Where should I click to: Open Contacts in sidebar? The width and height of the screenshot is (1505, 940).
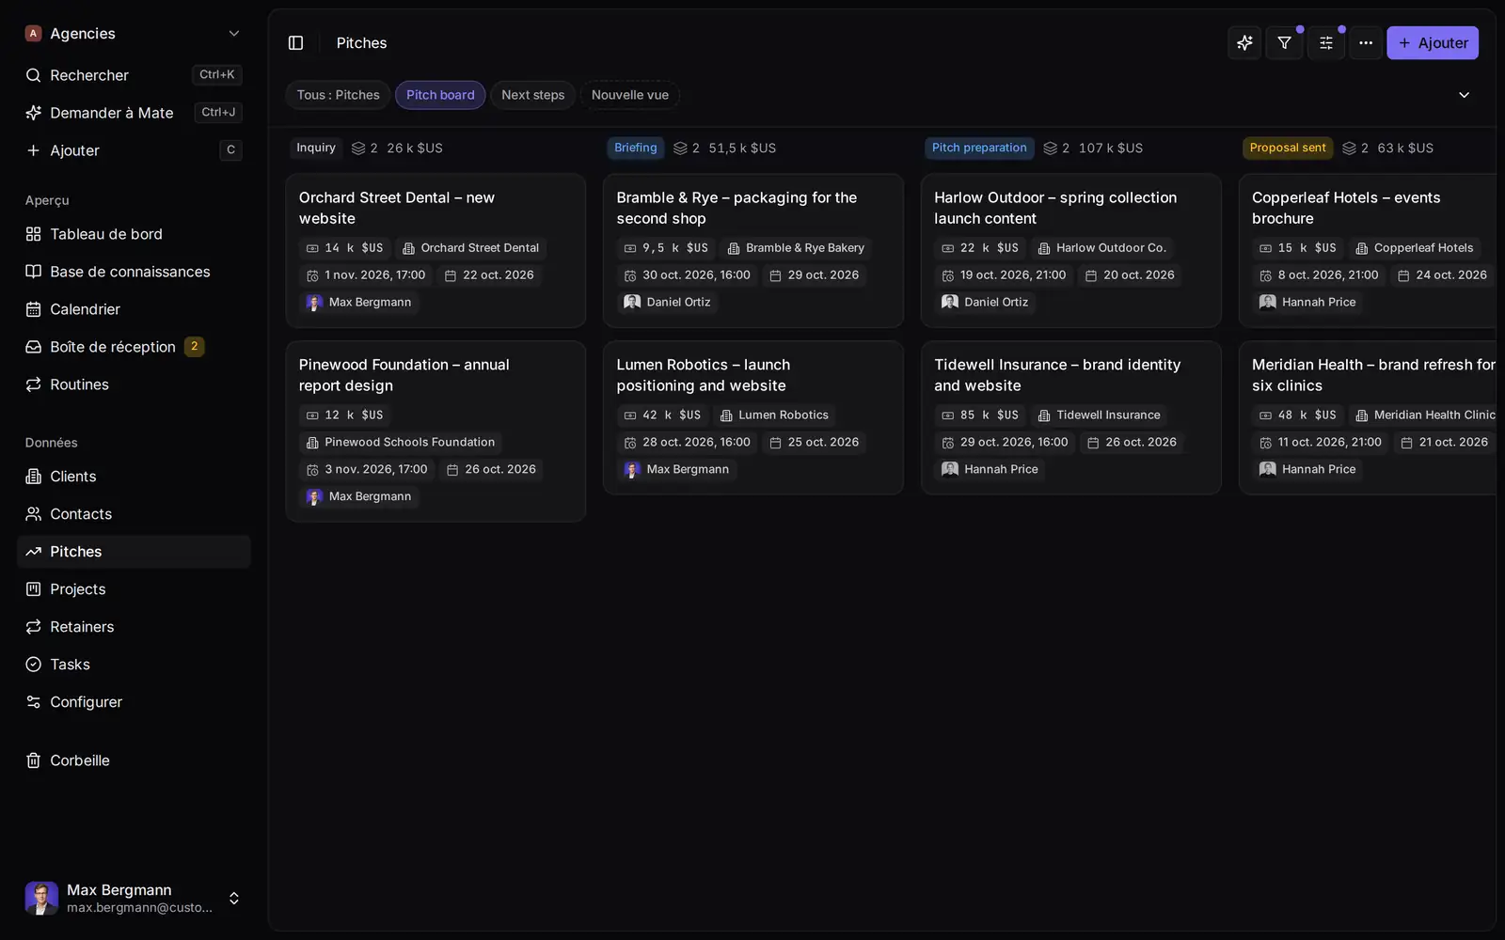point(134,514)
